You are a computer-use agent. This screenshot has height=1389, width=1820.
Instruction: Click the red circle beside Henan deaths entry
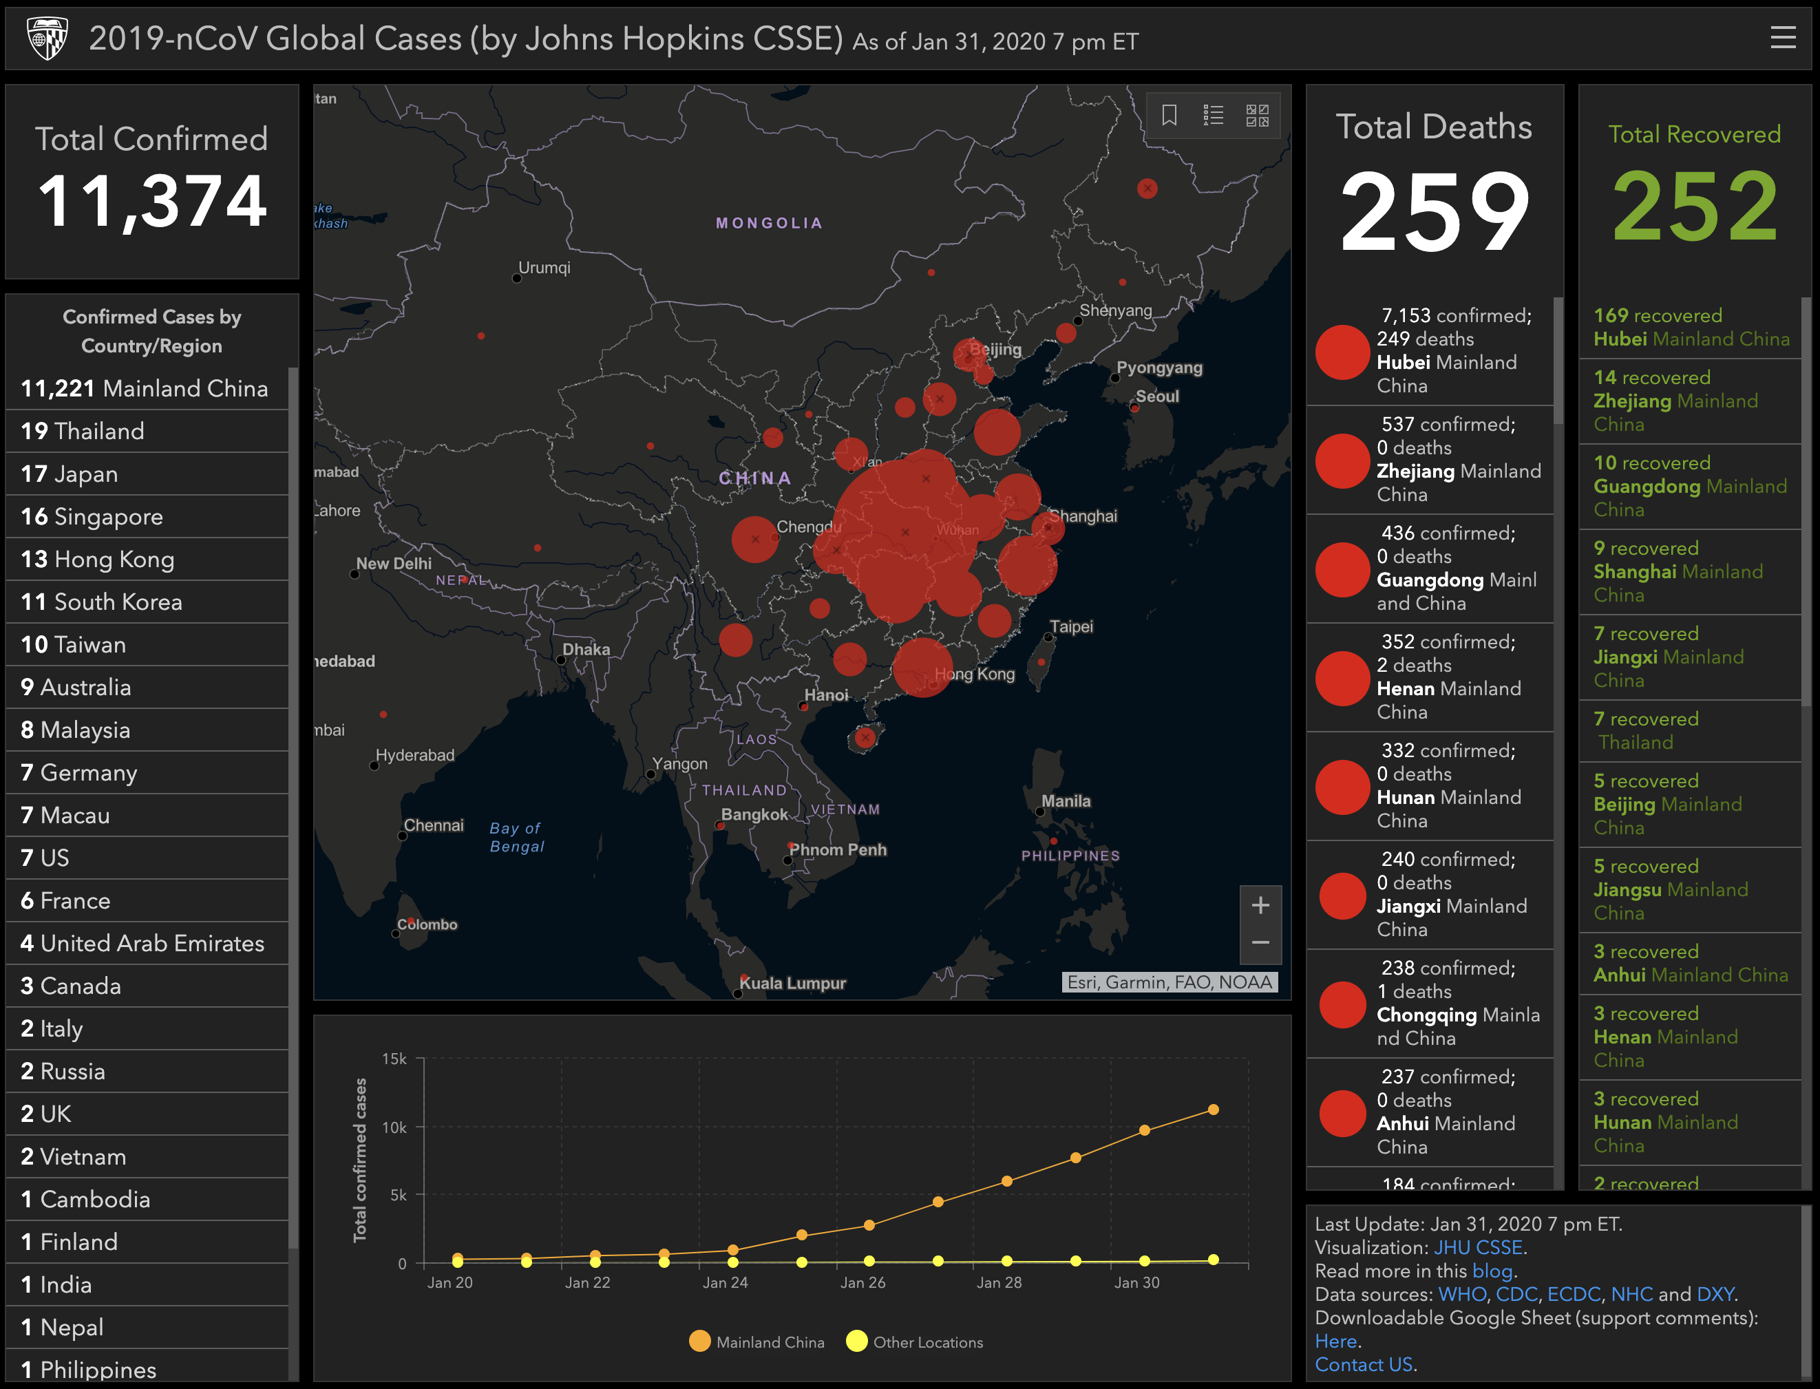1342,678
